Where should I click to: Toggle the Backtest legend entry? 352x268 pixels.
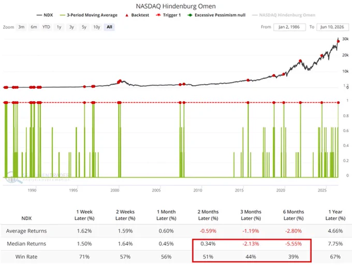[137, 15]
